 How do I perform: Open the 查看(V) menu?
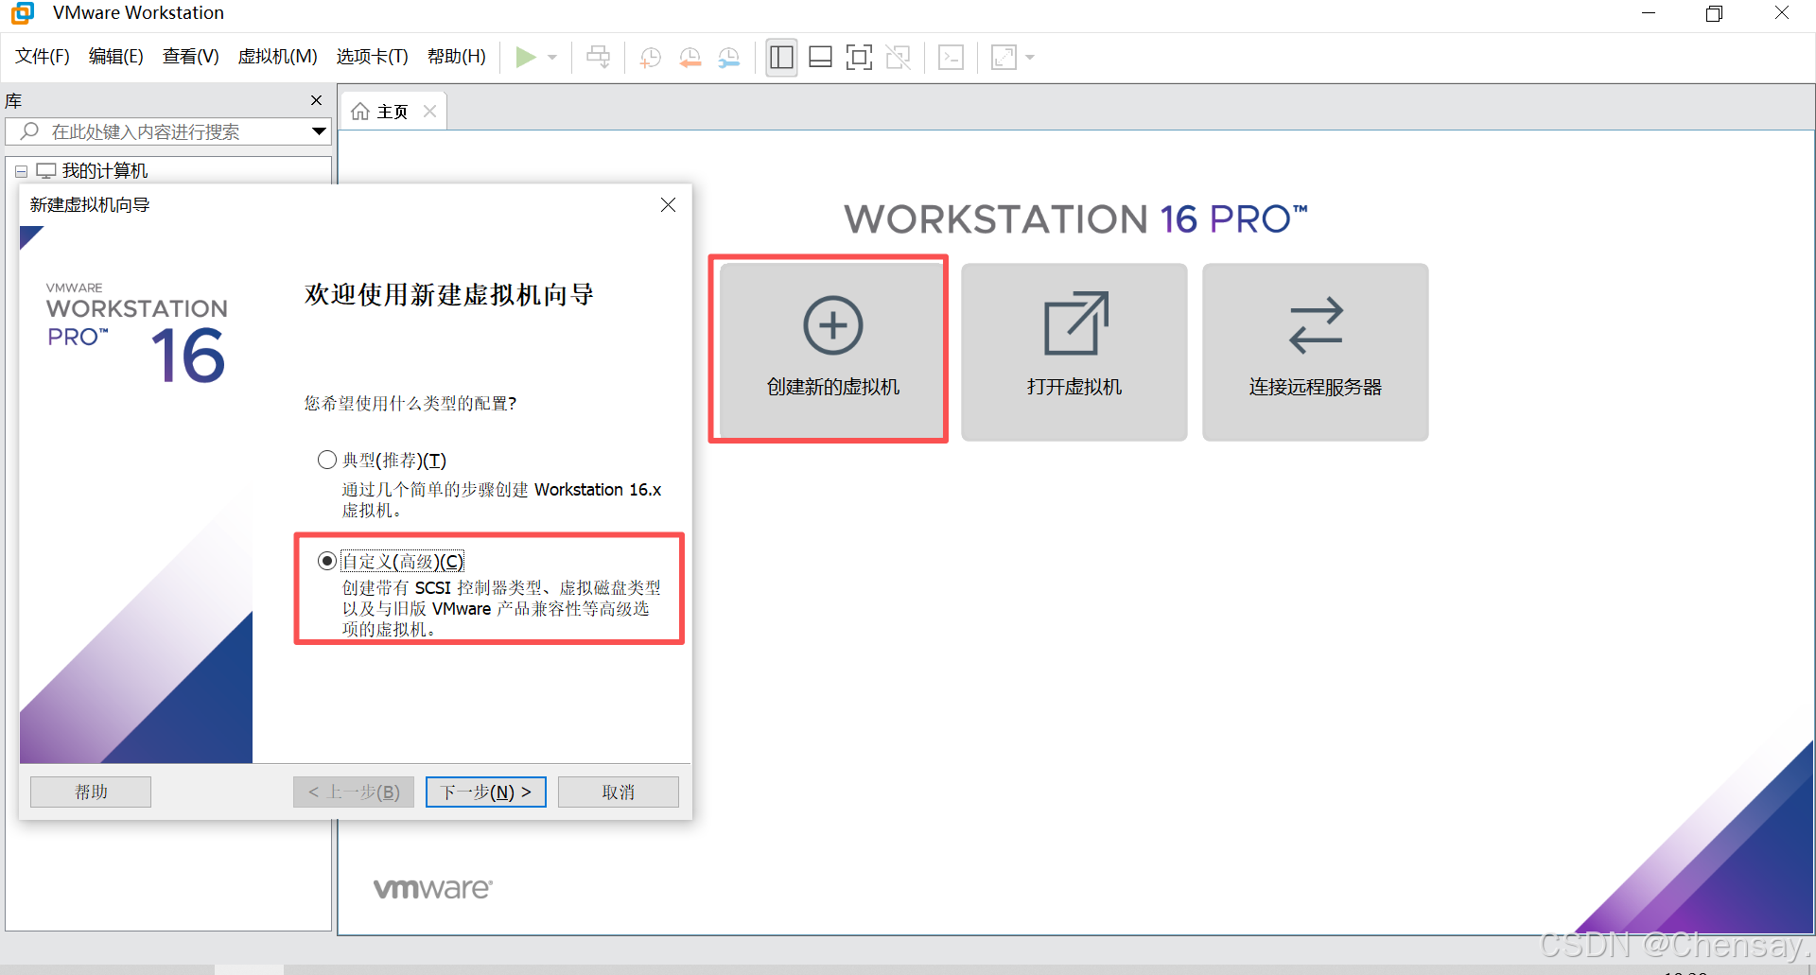tap(190, 56)
